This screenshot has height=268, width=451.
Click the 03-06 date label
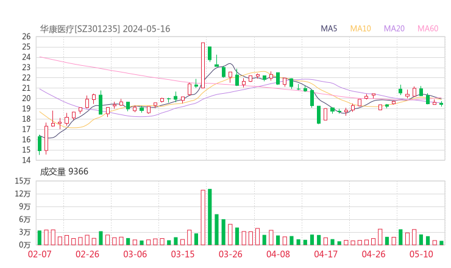tap(135, 254)
